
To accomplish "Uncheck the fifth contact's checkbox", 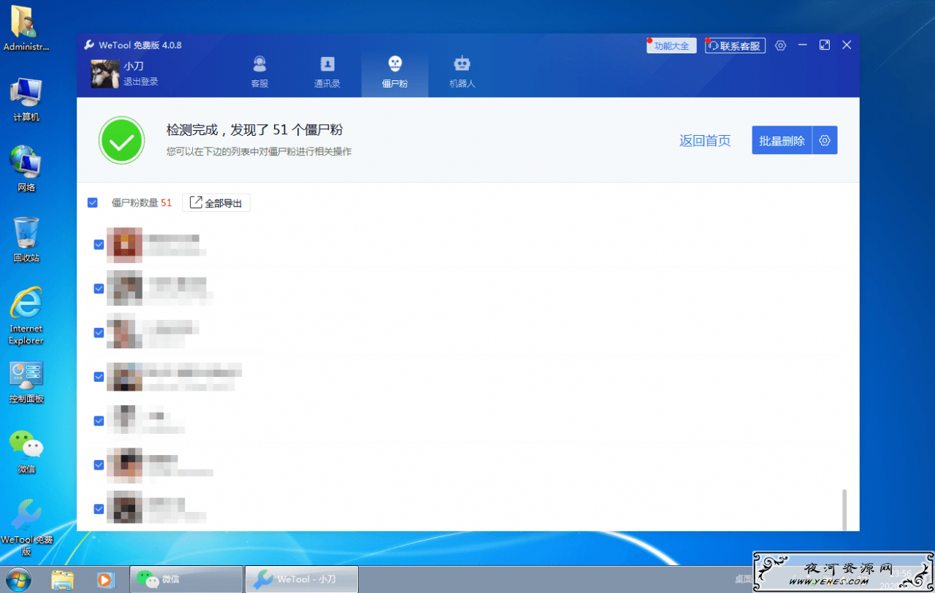I will (99, 421).
